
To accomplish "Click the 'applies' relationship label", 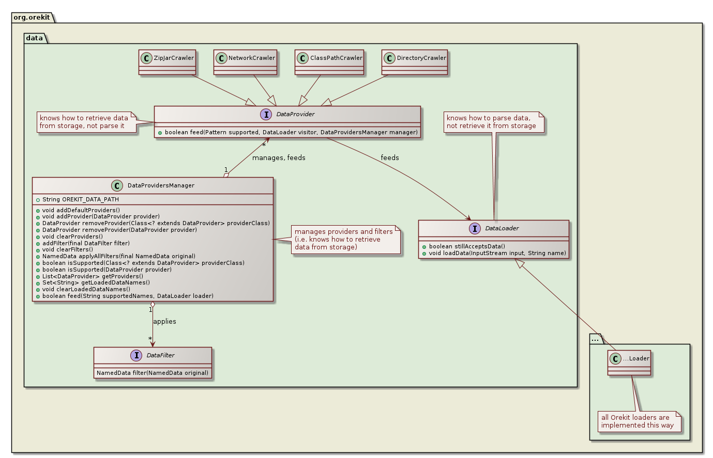I will (164, 322).
